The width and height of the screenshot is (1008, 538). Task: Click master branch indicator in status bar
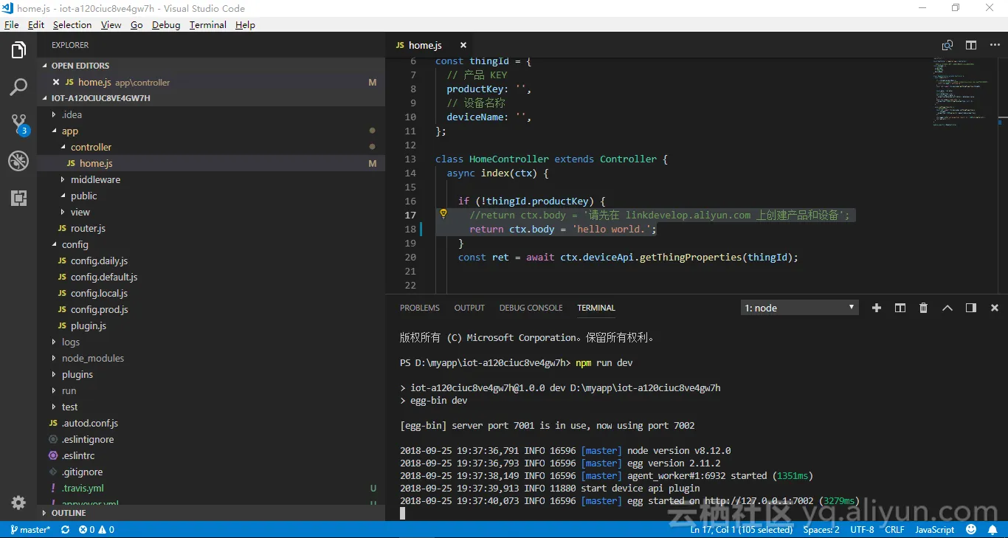[30, 530]
